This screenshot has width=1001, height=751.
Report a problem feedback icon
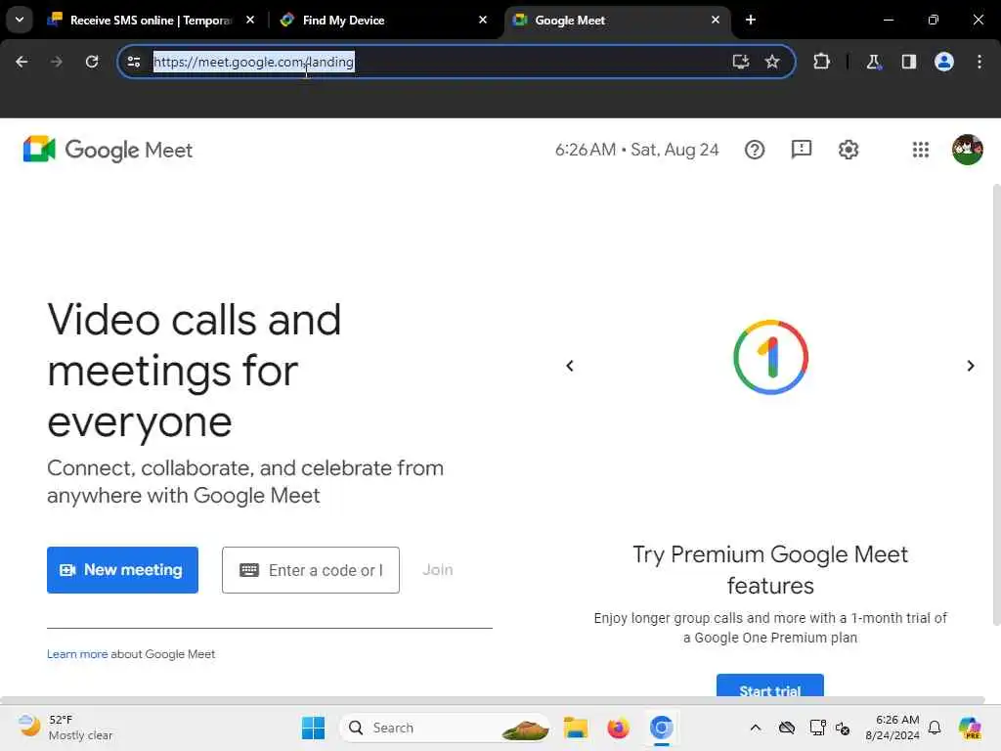(802, 150)
